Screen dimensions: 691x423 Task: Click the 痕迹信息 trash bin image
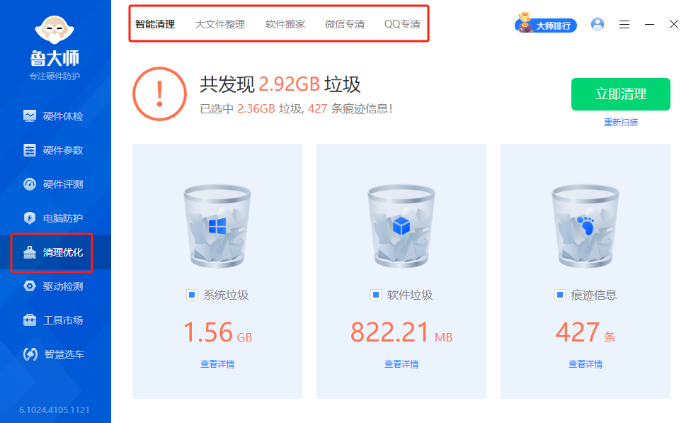pyautogui.click(x=586, y=226)
